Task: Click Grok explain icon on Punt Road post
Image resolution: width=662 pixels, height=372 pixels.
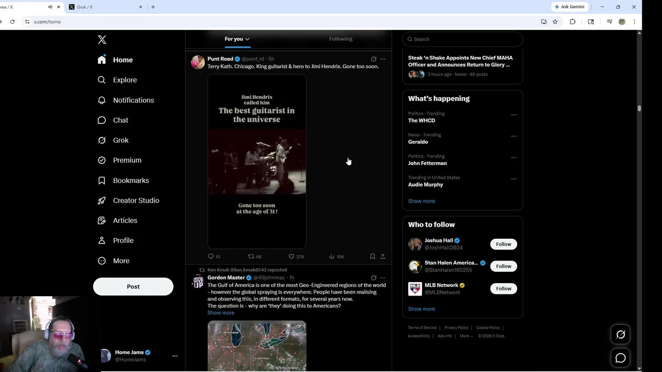Action: pos(373,59)
